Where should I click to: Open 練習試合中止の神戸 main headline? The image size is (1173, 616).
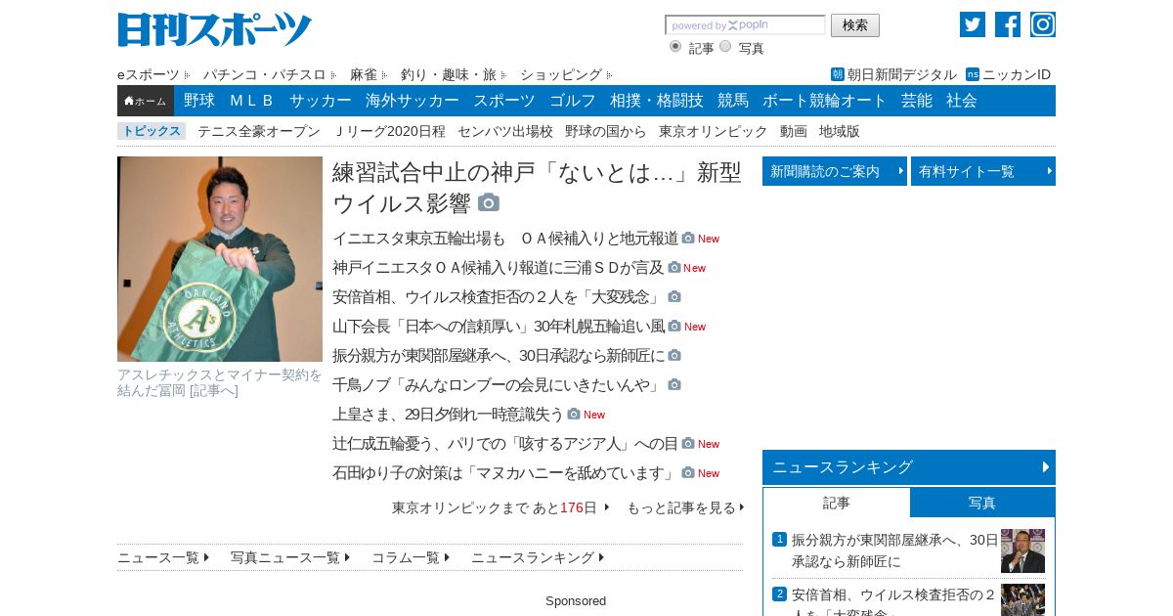[537, 188]
